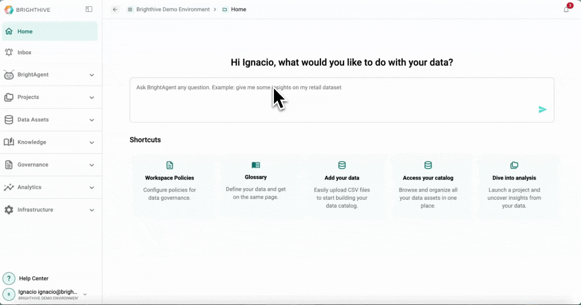Open the Governance sidebar label
Screen dimensions: 581x305
click(33, 164)
